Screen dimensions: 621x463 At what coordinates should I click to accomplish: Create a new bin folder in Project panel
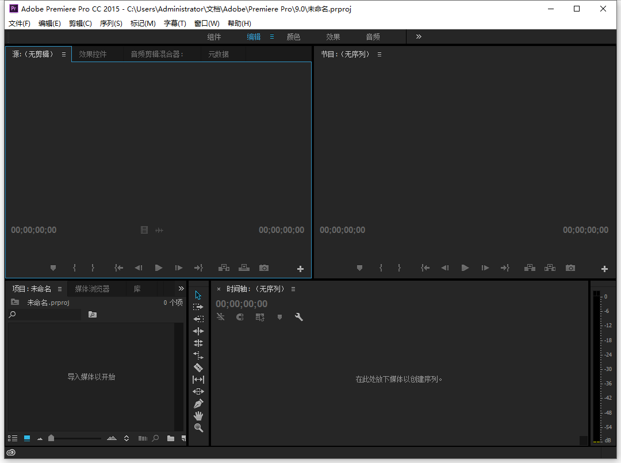171,438
